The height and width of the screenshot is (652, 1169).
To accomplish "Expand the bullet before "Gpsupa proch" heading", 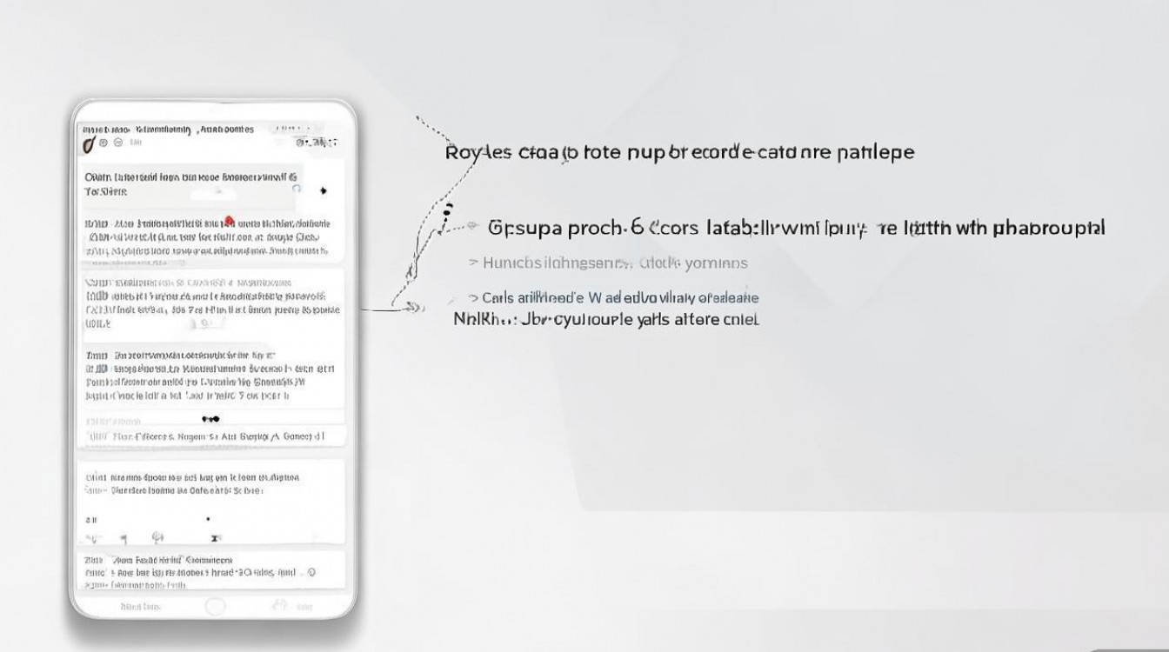I will pyautogui.click(x=473, y=227).
